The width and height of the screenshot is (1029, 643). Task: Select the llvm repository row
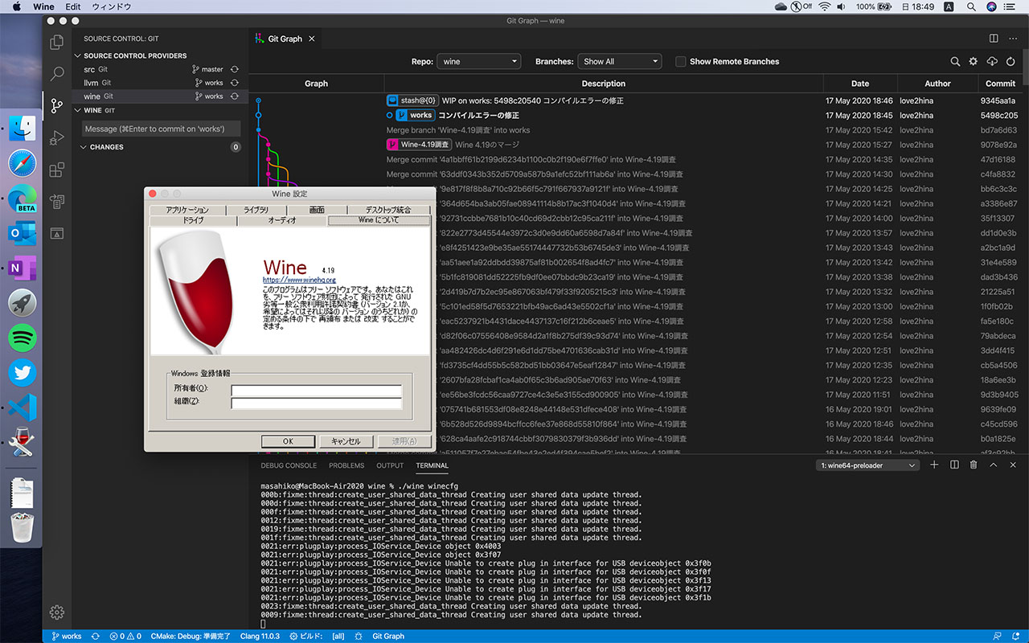pyautogui.click(x=161, y=83)
